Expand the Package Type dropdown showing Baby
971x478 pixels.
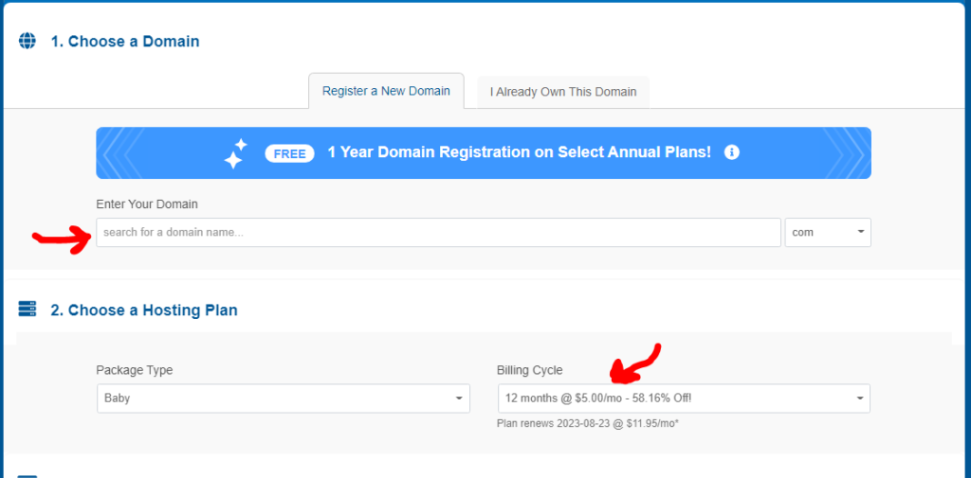click(x=283, y=398)
